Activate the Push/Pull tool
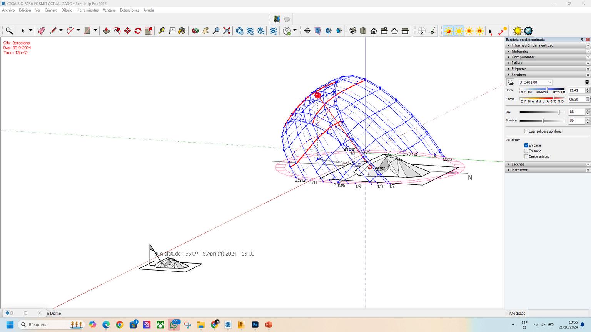591x332 pixels. click(107, 31)
